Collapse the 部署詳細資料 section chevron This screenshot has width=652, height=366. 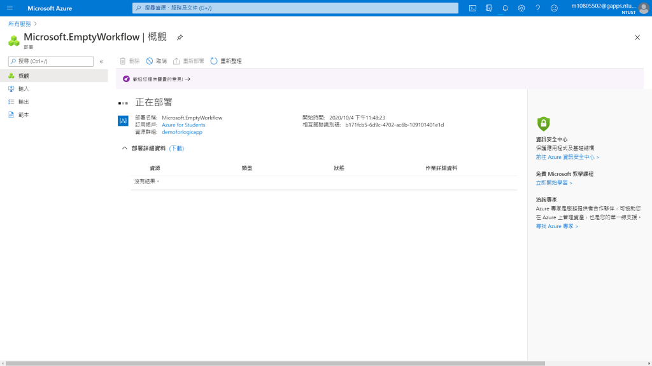click(124, 148)
